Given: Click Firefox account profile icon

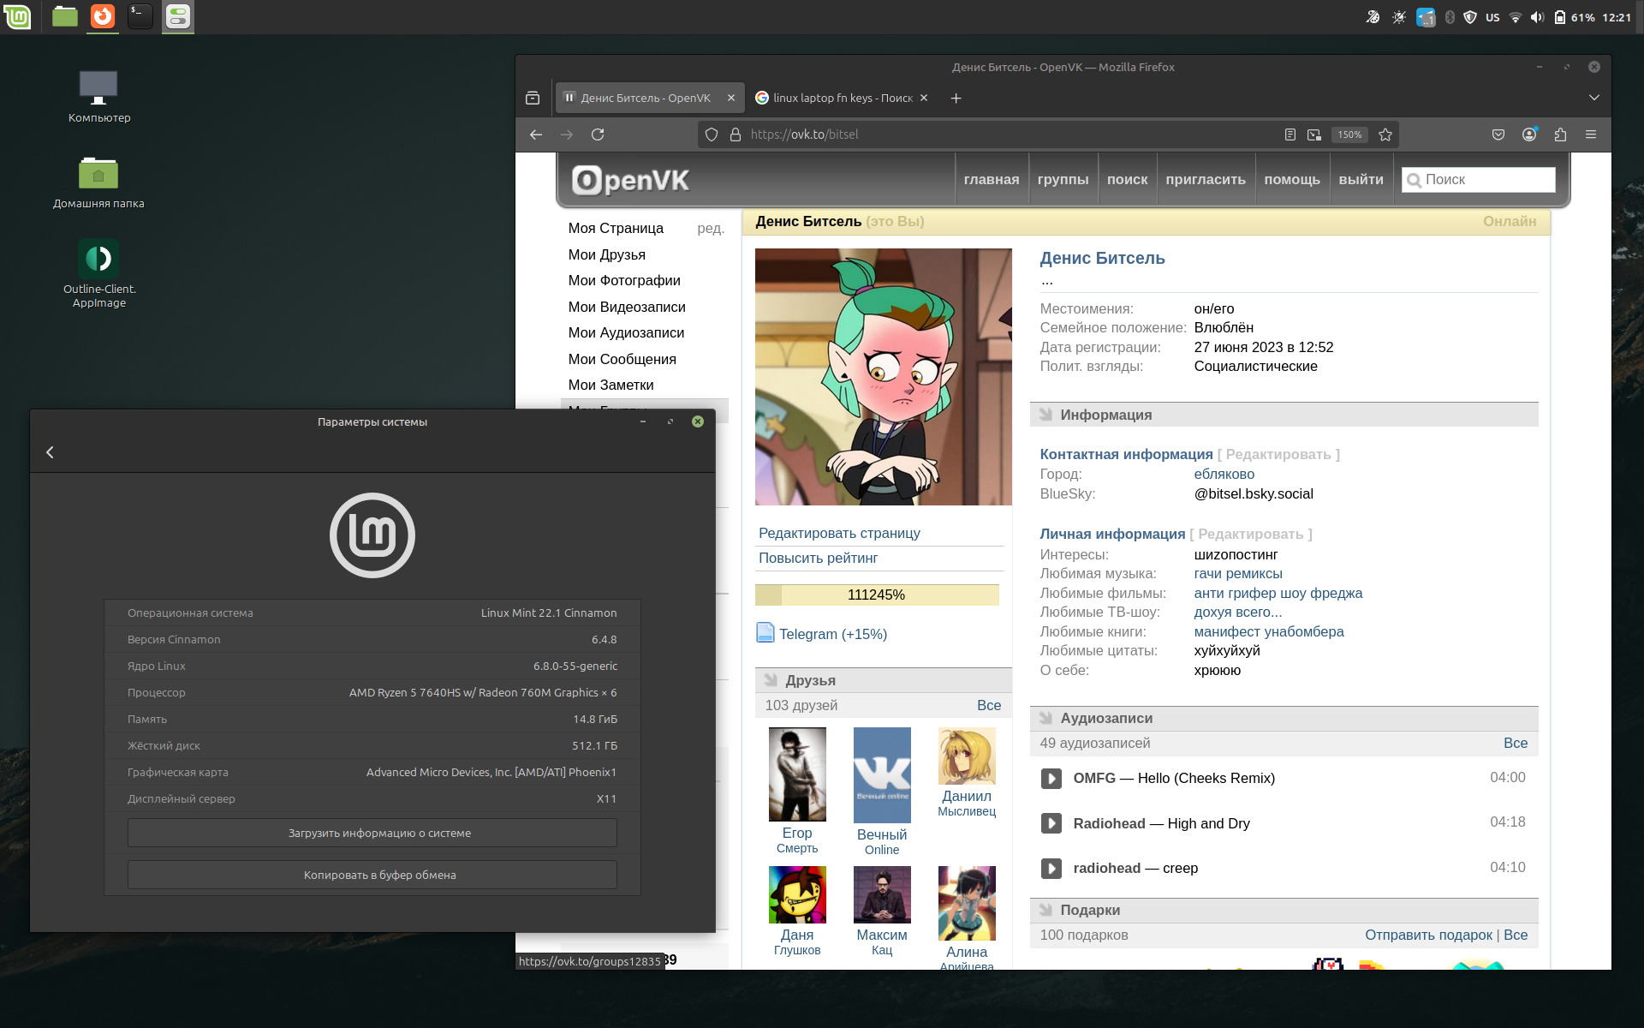Looking at the screenshot, I should pos(1529,134).
